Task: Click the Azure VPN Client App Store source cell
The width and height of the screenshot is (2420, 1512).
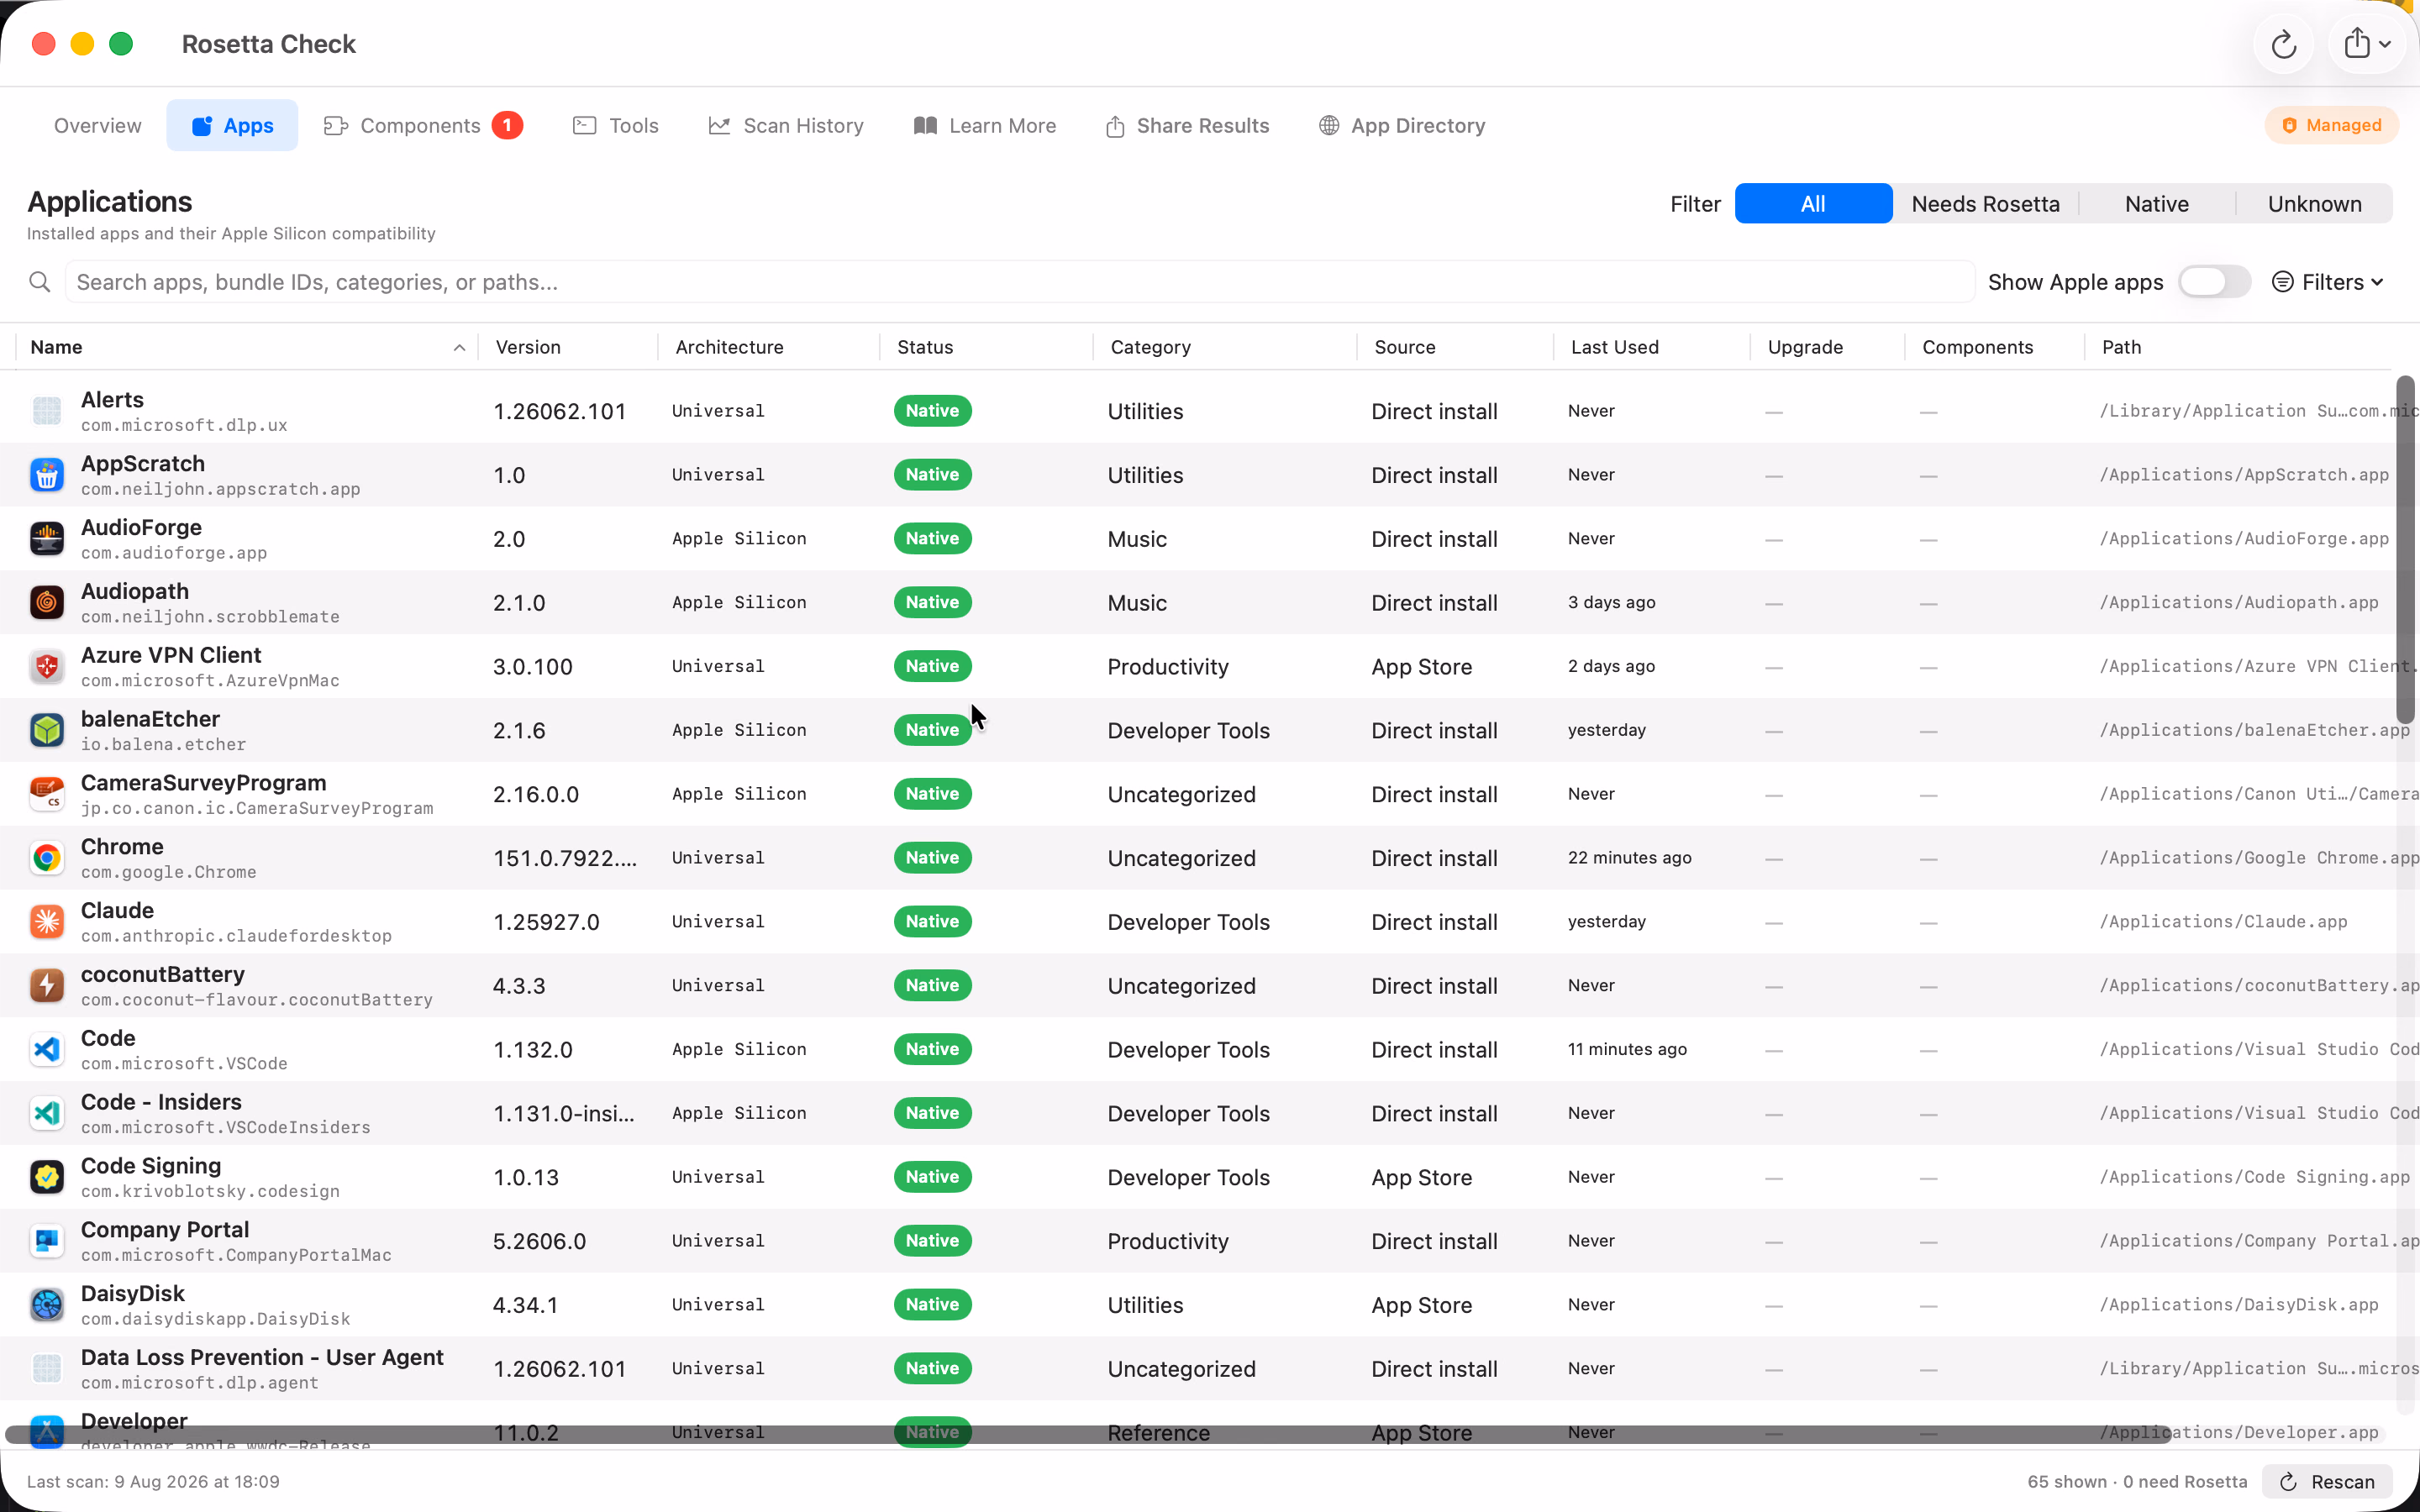Action: point(1421,667)
